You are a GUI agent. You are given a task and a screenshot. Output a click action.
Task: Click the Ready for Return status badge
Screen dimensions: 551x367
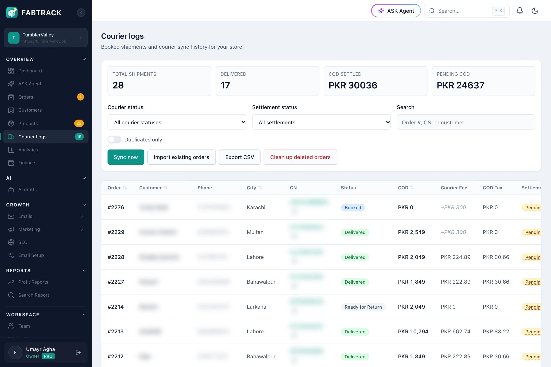tap(363, 307)
